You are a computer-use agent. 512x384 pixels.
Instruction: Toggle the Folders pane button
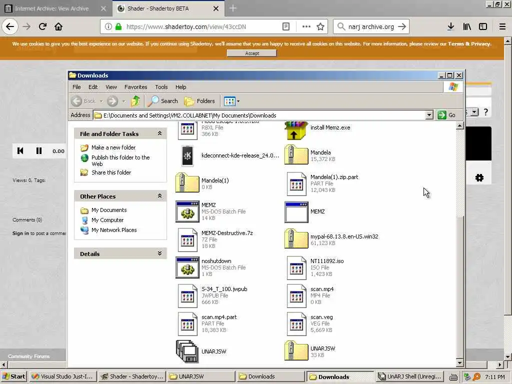pos(199,101)
